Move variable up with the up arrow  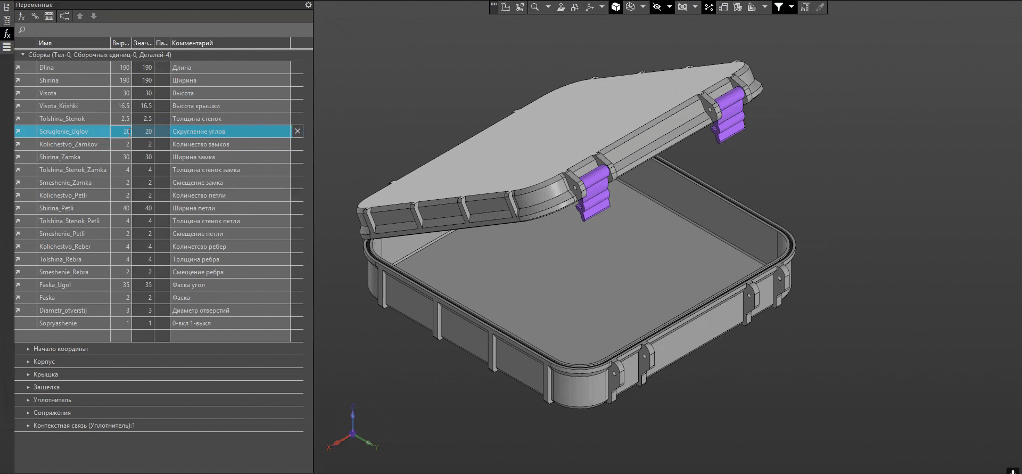[x=80, y=16]
